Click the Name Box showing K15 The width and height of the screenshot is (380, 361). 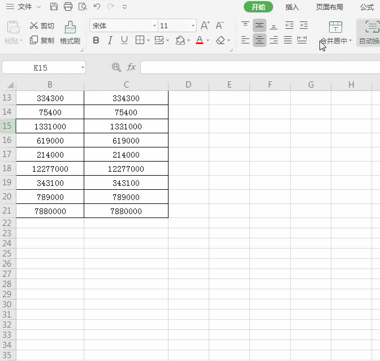pyautogui.click(x=41, y=68)
